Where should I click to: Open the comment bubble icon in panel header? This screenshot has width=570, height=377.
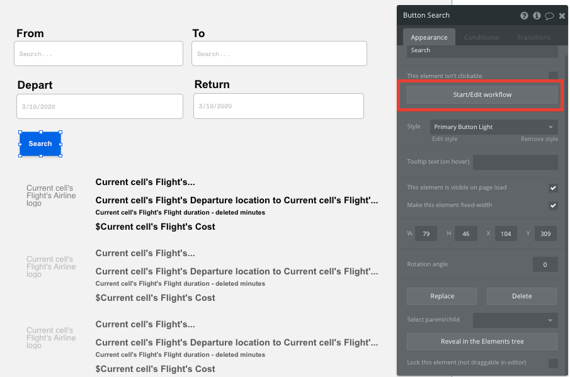tap(549, 15)
